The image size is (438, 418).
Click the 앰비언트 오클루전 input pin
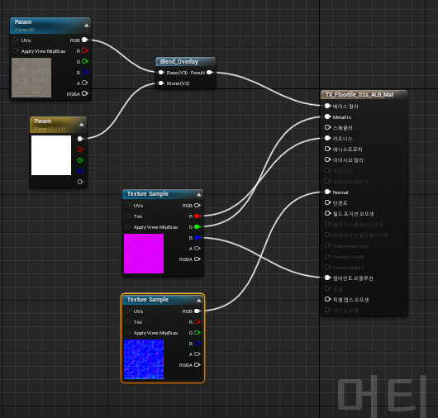pos(327,278)
